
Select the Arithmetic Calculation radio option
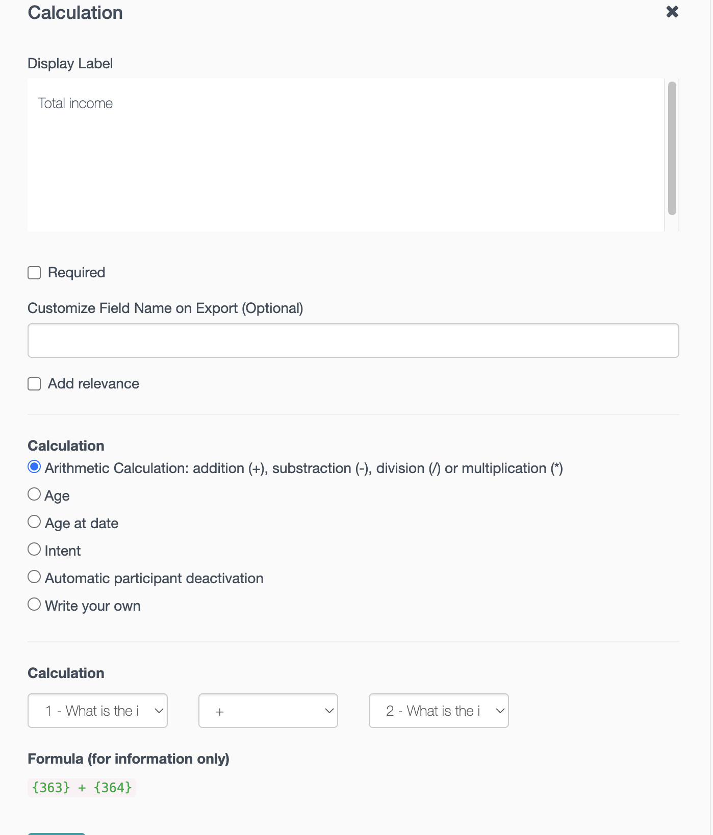coord(34,467)
